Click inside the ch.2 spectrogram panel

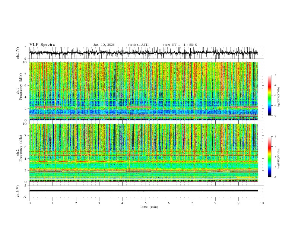tap(143, 153)
